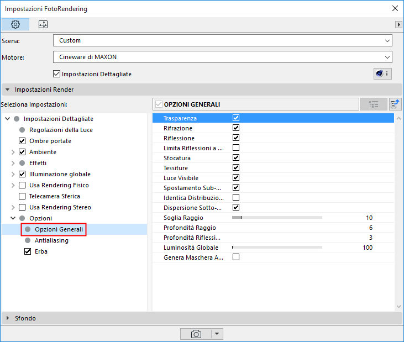
Task: Toggle the OPZIONI GENERALI header checkbox
Action: click(159, 104)
